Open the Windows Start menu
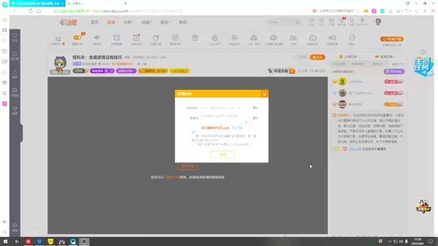The height and width of the screenshot is (246, 438). point(5,242)
